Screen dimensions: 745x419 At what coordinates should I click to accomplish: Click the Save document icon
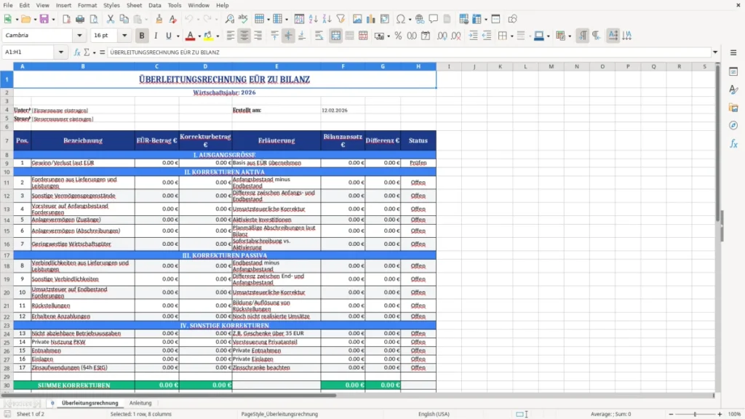tap(44, 19)
